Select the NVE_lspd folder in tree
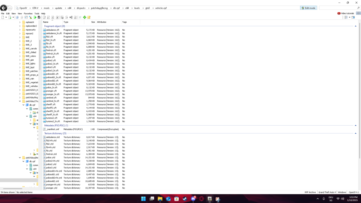The height and width of the screenshot is (203, 361). coord(30,68)
